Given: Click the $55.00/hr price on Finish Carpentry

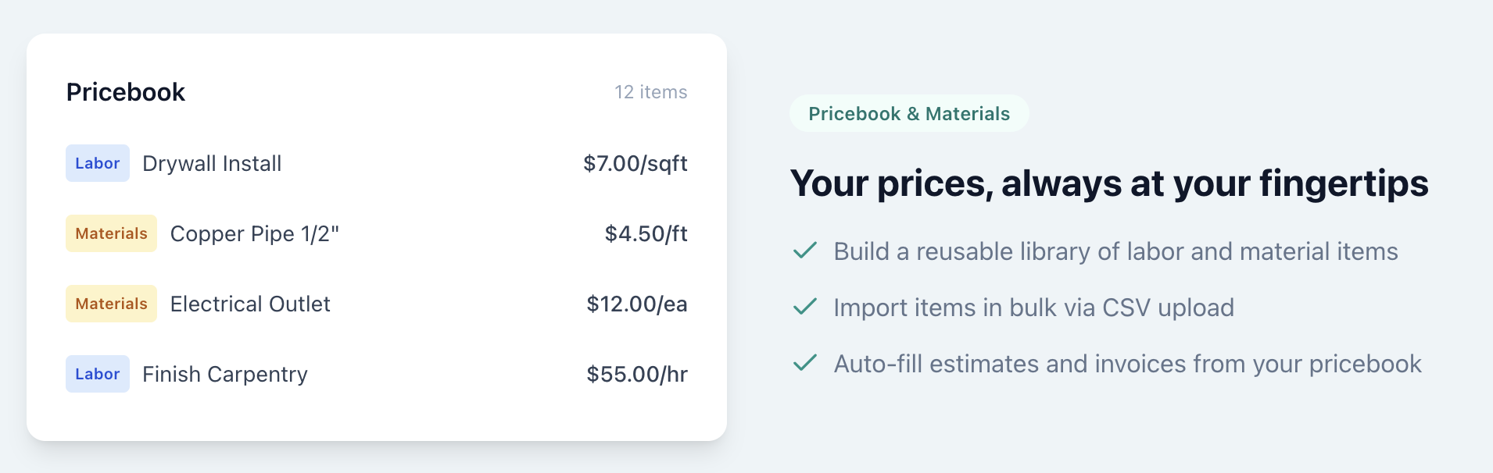Looking at the screenshot, I should click(x=636, y=373).
